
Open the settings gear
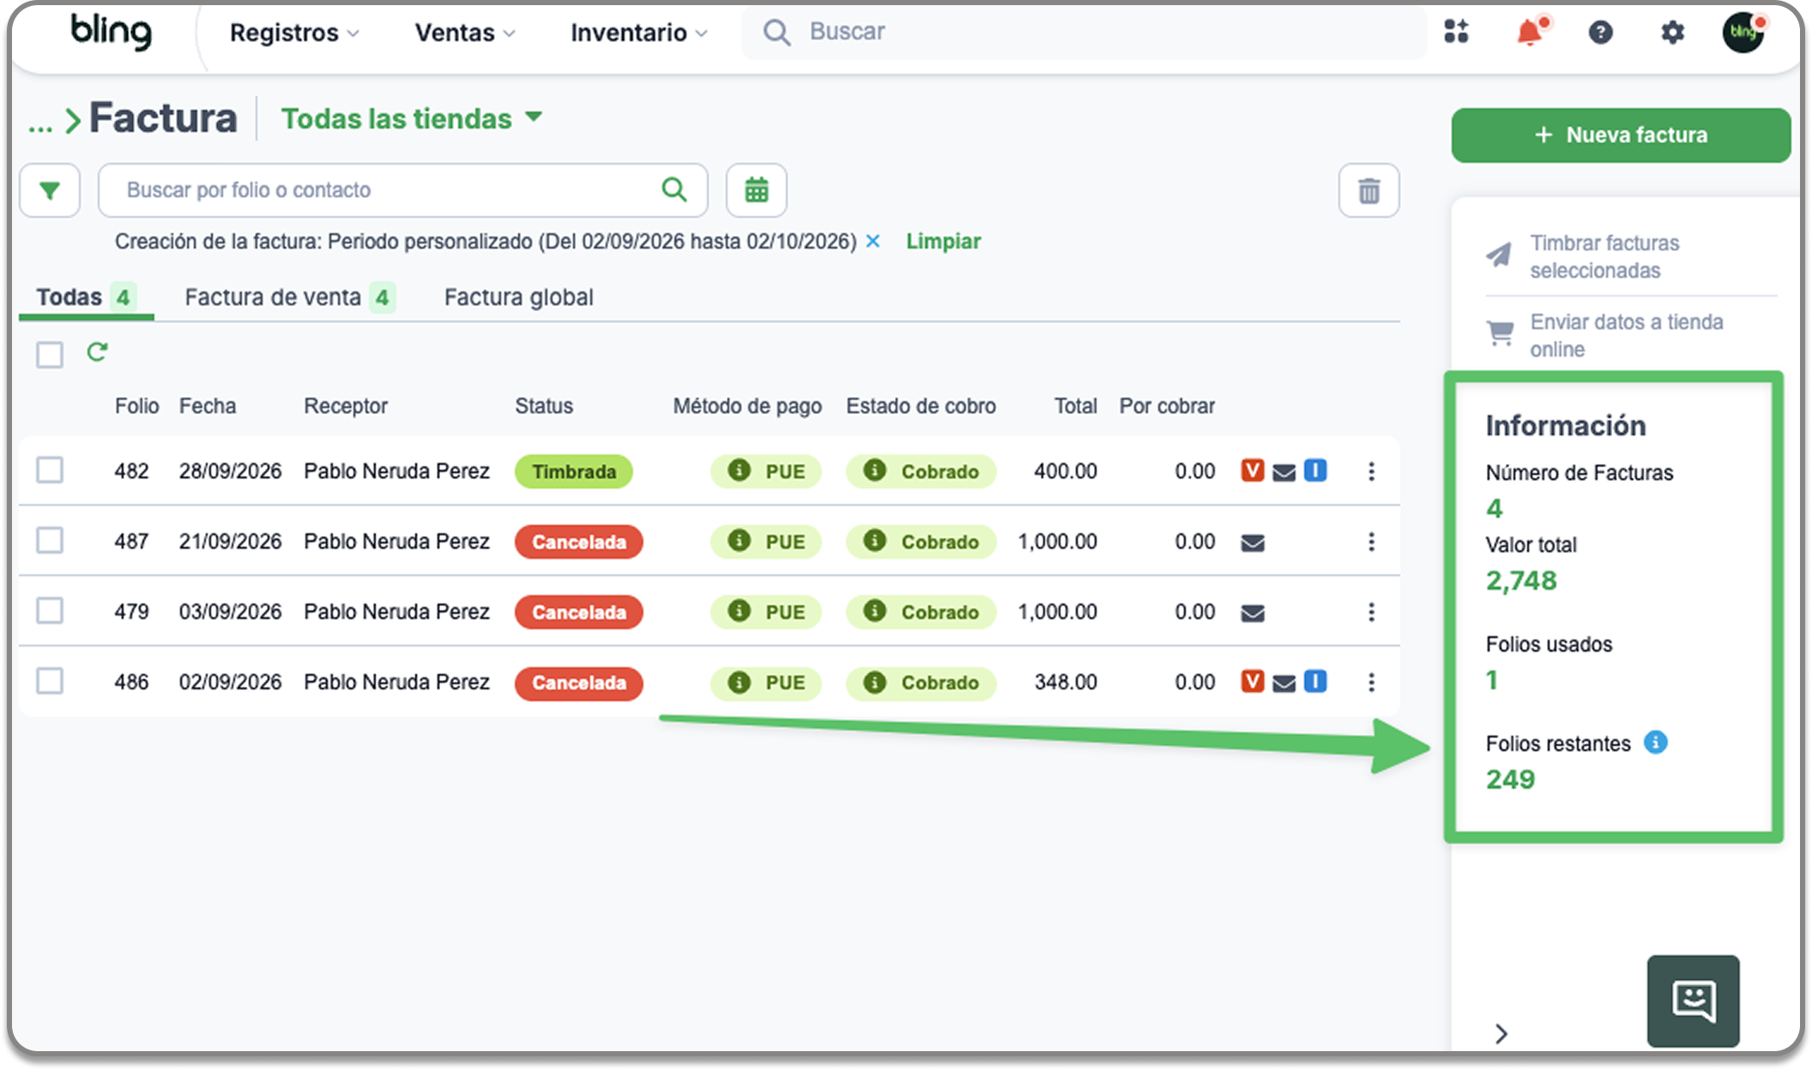point(1672,33)
